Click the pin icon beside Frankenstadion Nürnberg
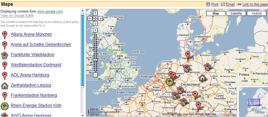268x117 pixels. (x=5, y=96)
